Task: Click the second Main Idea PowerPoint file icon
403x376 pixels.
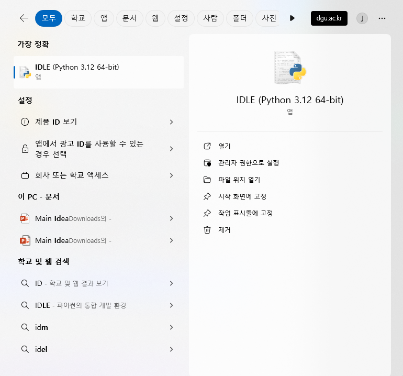Action: point(25,240)
